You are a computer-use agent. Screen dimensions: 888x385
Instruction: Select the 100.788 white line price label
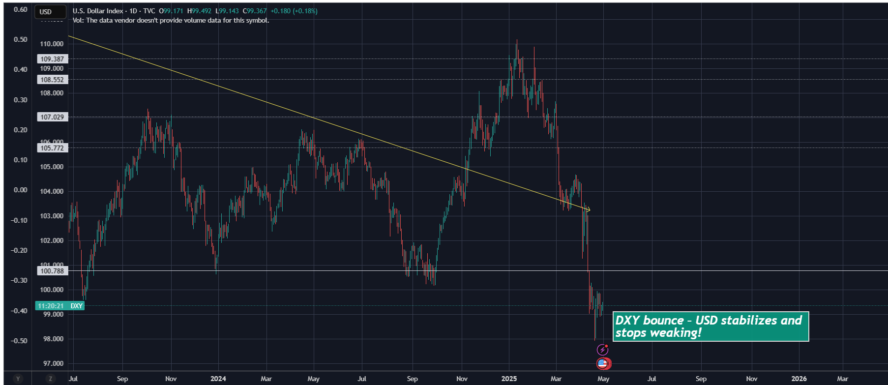[x=52, y=271]
